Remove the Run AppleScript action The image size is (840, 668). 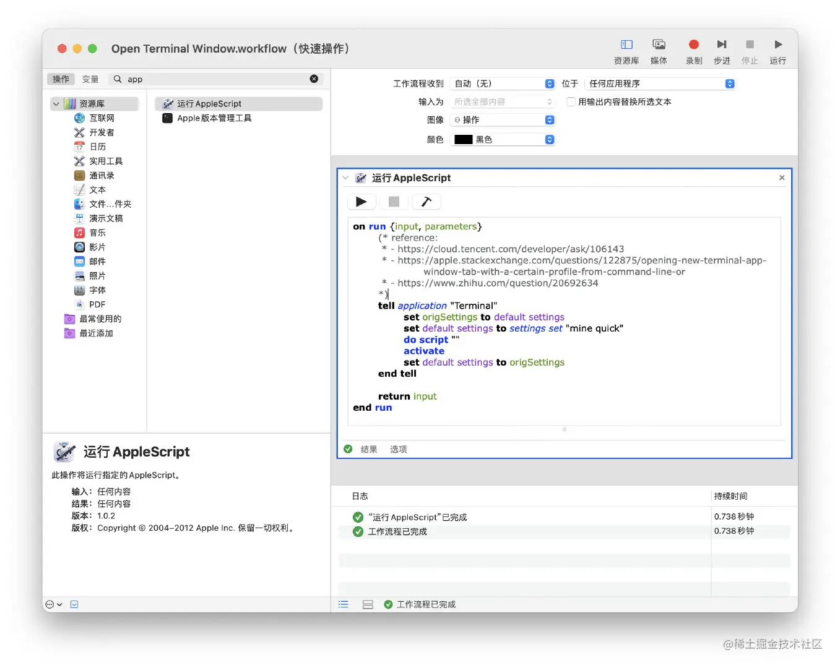click(782, 178)
